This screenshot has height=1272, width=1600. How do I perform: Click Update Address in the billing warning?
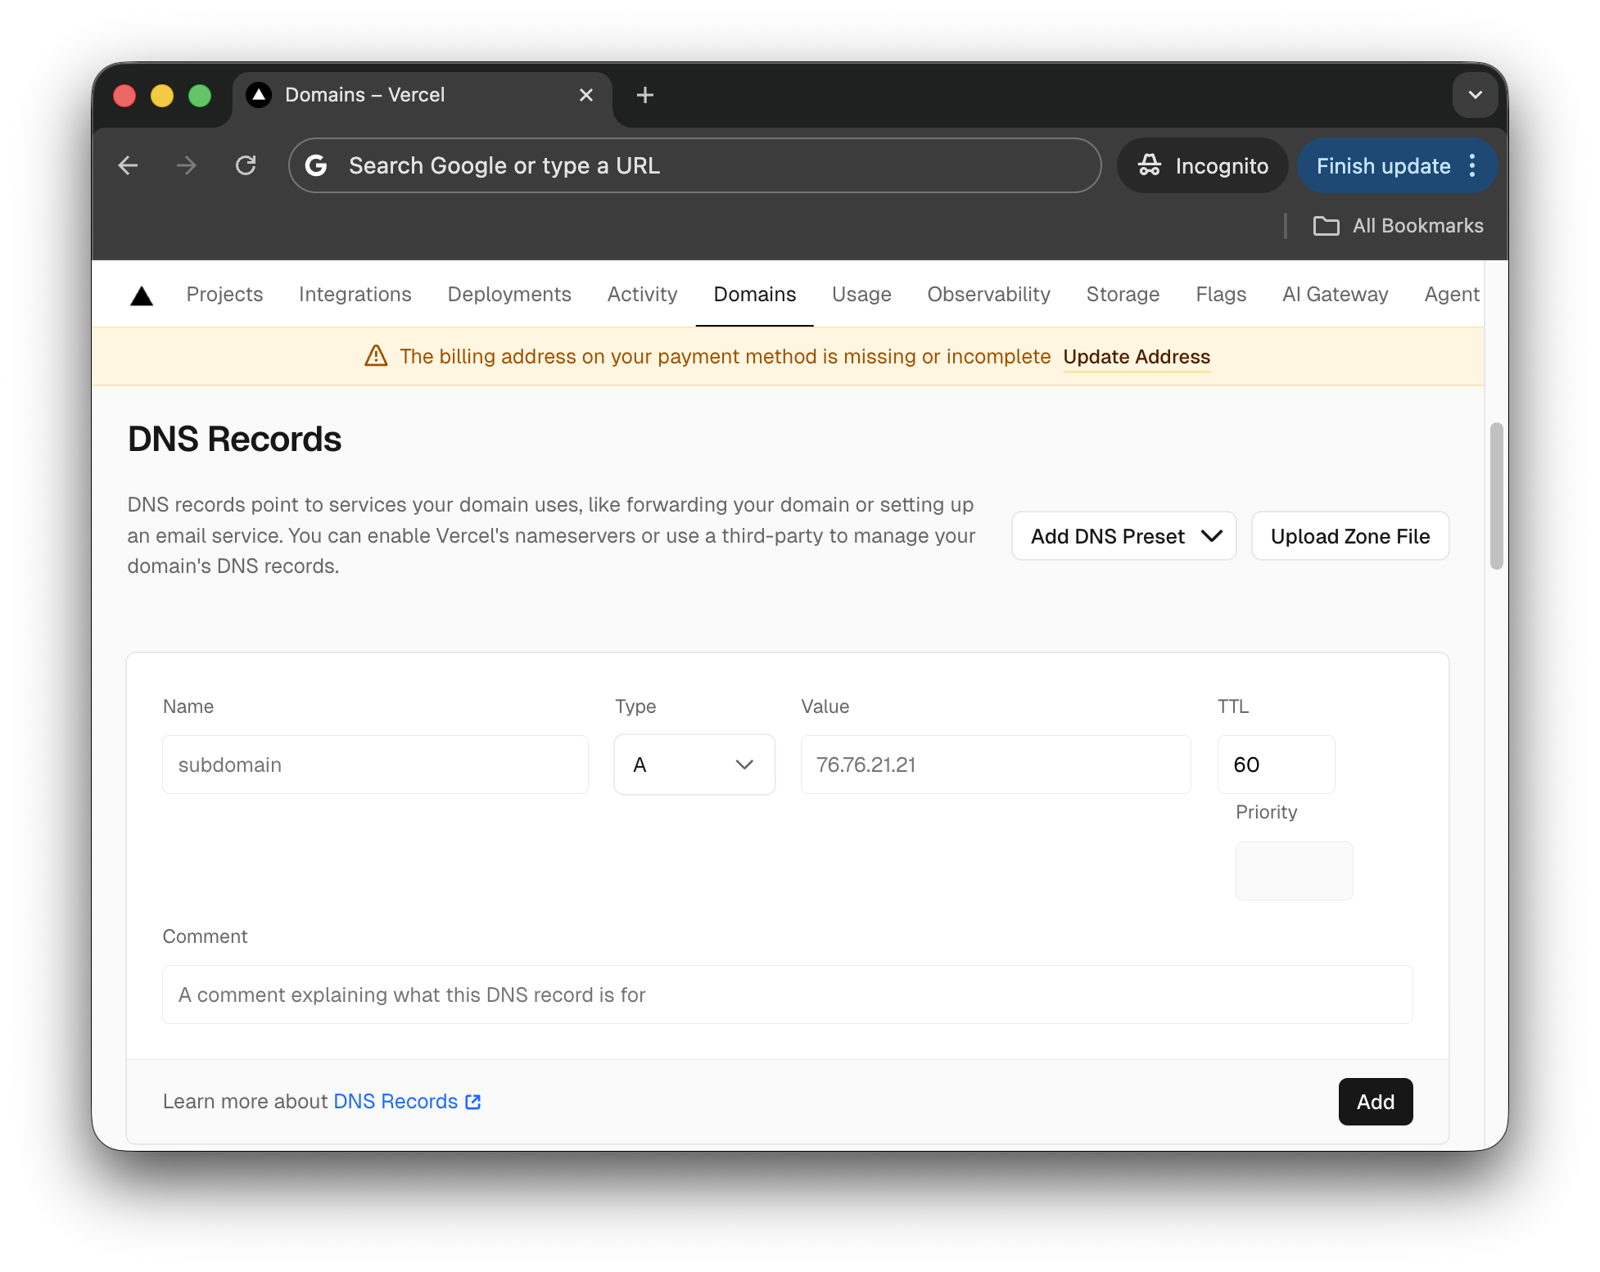[x=1136, y=357]
